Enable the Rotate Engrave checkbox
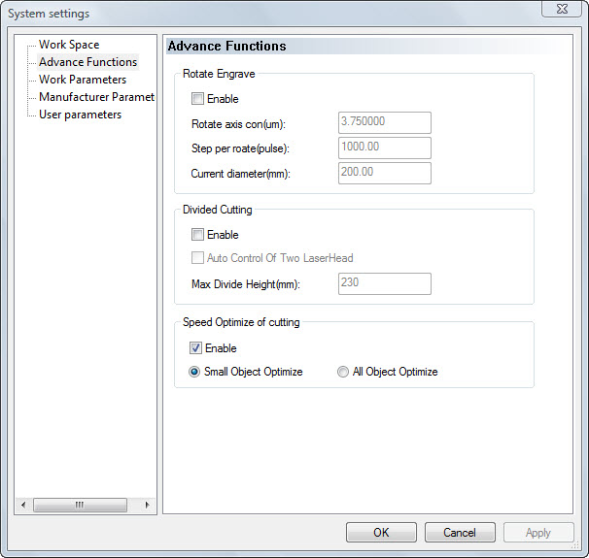The height and width of the screenshot is (558, 589). click(x=198, y=99)
